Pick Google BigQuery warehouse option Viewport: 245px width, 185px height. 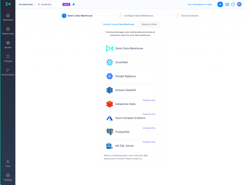click(130, 76)
